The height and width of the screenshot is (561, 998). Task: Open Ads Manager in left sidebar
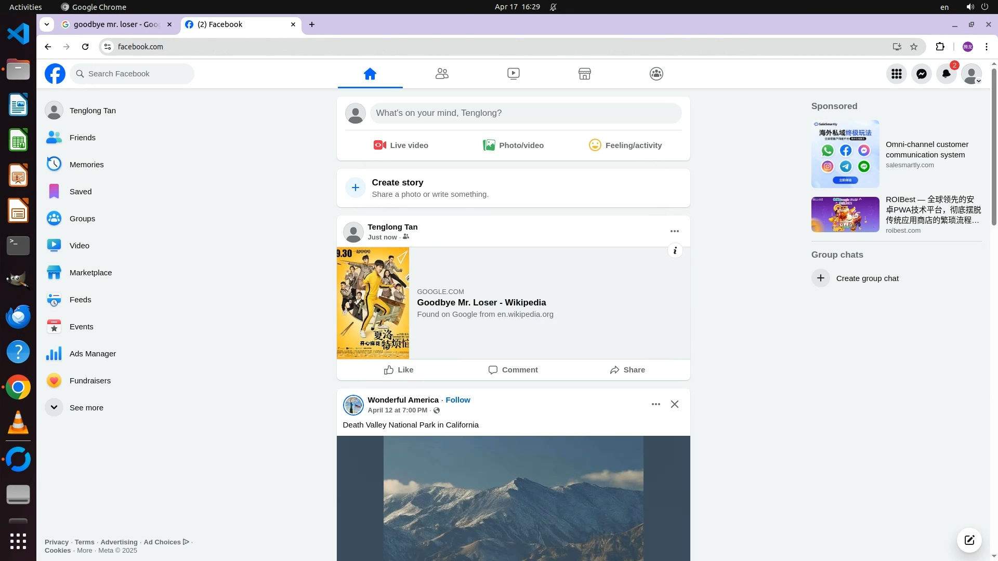[93, 354]
